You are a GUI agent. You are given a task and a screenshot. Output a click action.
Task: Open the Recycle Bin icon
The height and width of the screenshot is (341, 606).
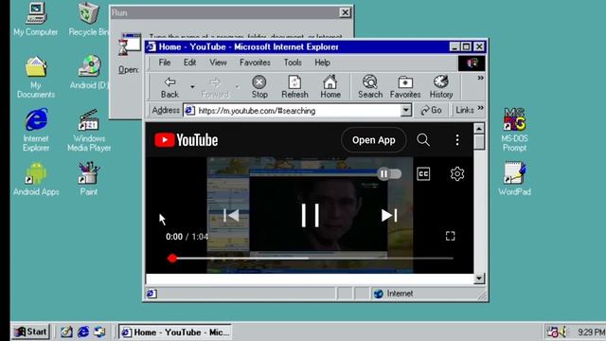(x=88, y=19)
